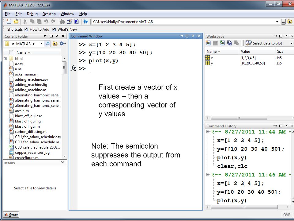Image resolution: width=294 pixels, height=221 pixels.
Task: Undo the last action from toolbar
Action: pos(46,21)
